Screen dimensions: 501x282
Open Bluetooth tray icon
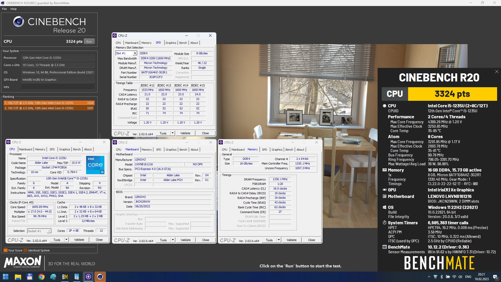pos(442,277)
